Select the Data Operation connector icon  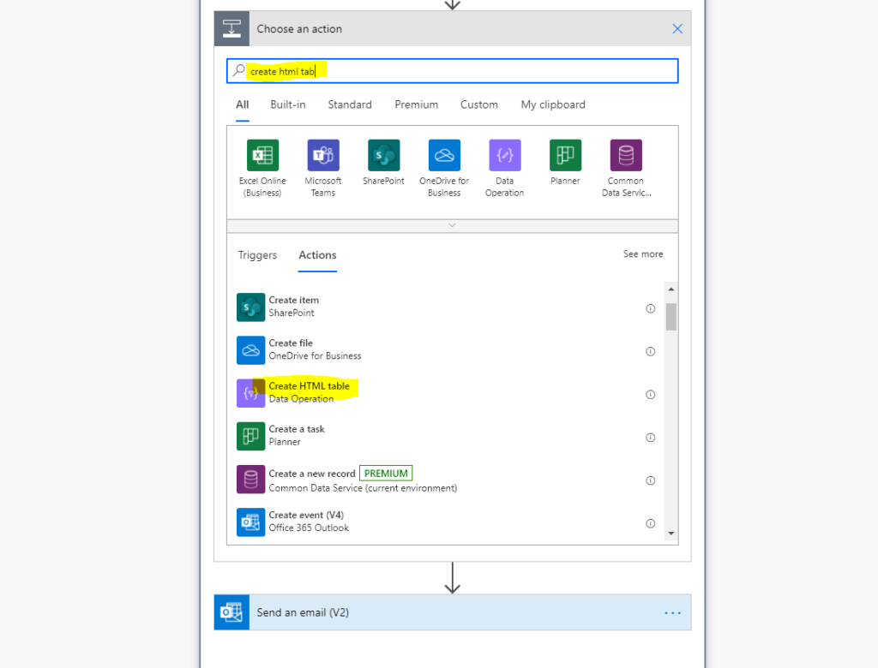coord(504,155)
